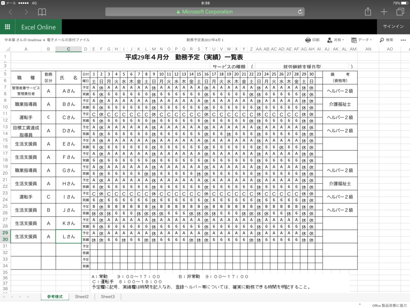Switch to the 参考様式 sheet tab
Screen dimensions: 410x308
point(55,297)
